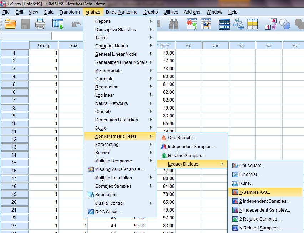This screenshot has width=304, height=233.
Task: Click the Select Cases toolbar icon
Action: (252, 24)
